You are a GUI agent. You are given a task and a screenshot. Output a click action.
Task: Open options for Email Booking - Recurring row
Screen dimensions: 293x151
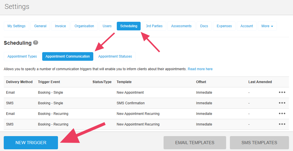click(x=282, y=114)
